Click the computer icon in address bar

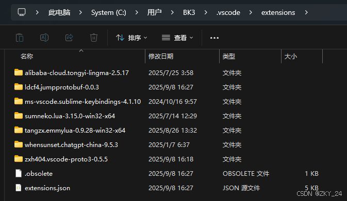22,12
